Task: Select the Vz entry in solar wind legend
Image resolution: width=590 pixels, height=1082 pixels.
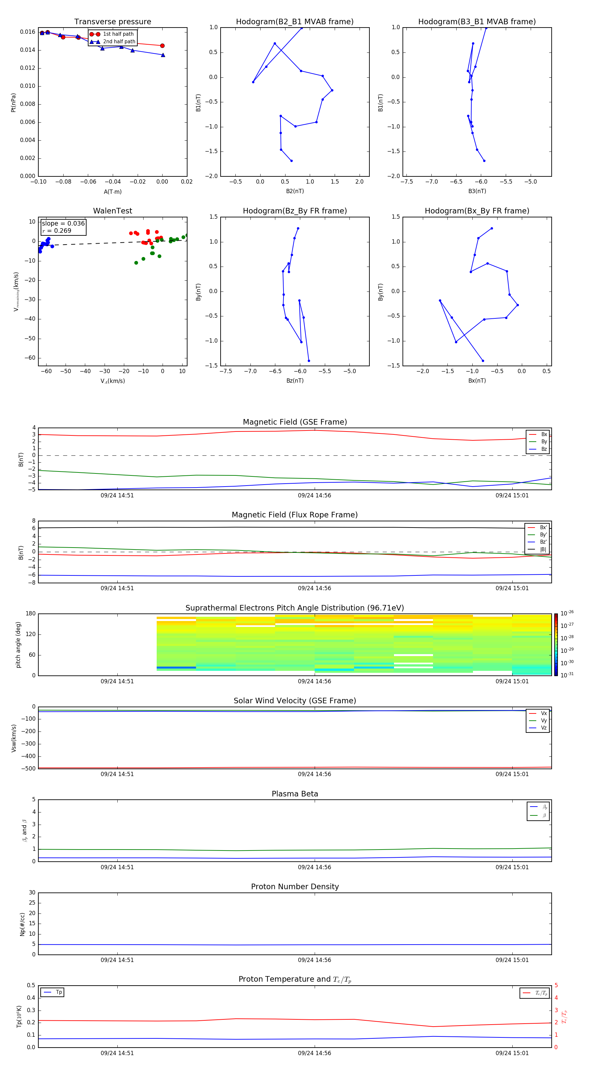Action: tap(538, 728)
